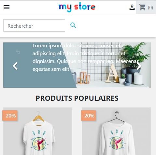Go to previous slide with left chevron
The height and width of the screenshot is (155, 156).
click(15, 66)
